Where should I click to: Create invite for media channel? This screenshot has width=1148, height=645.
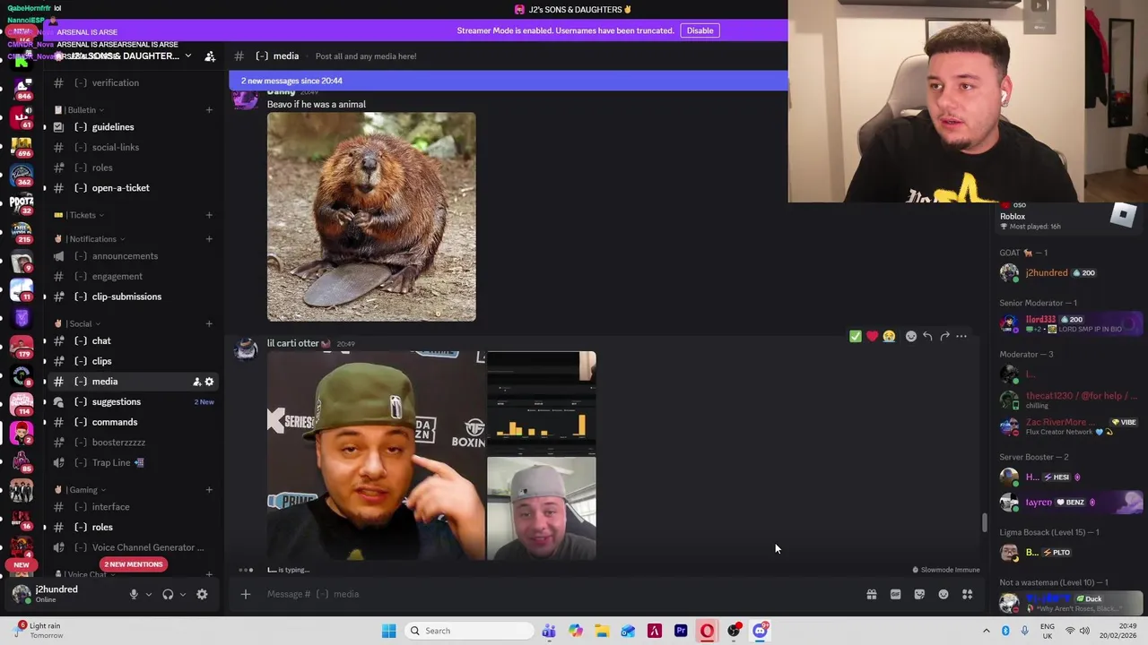(x=196, y=382)
